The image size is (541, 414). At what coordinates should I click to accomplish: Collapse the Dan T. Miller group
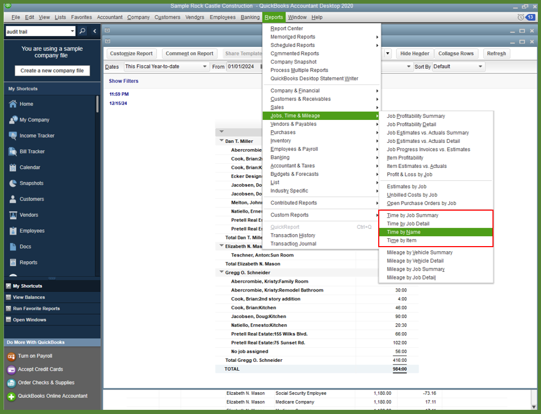tap(222, 141)
